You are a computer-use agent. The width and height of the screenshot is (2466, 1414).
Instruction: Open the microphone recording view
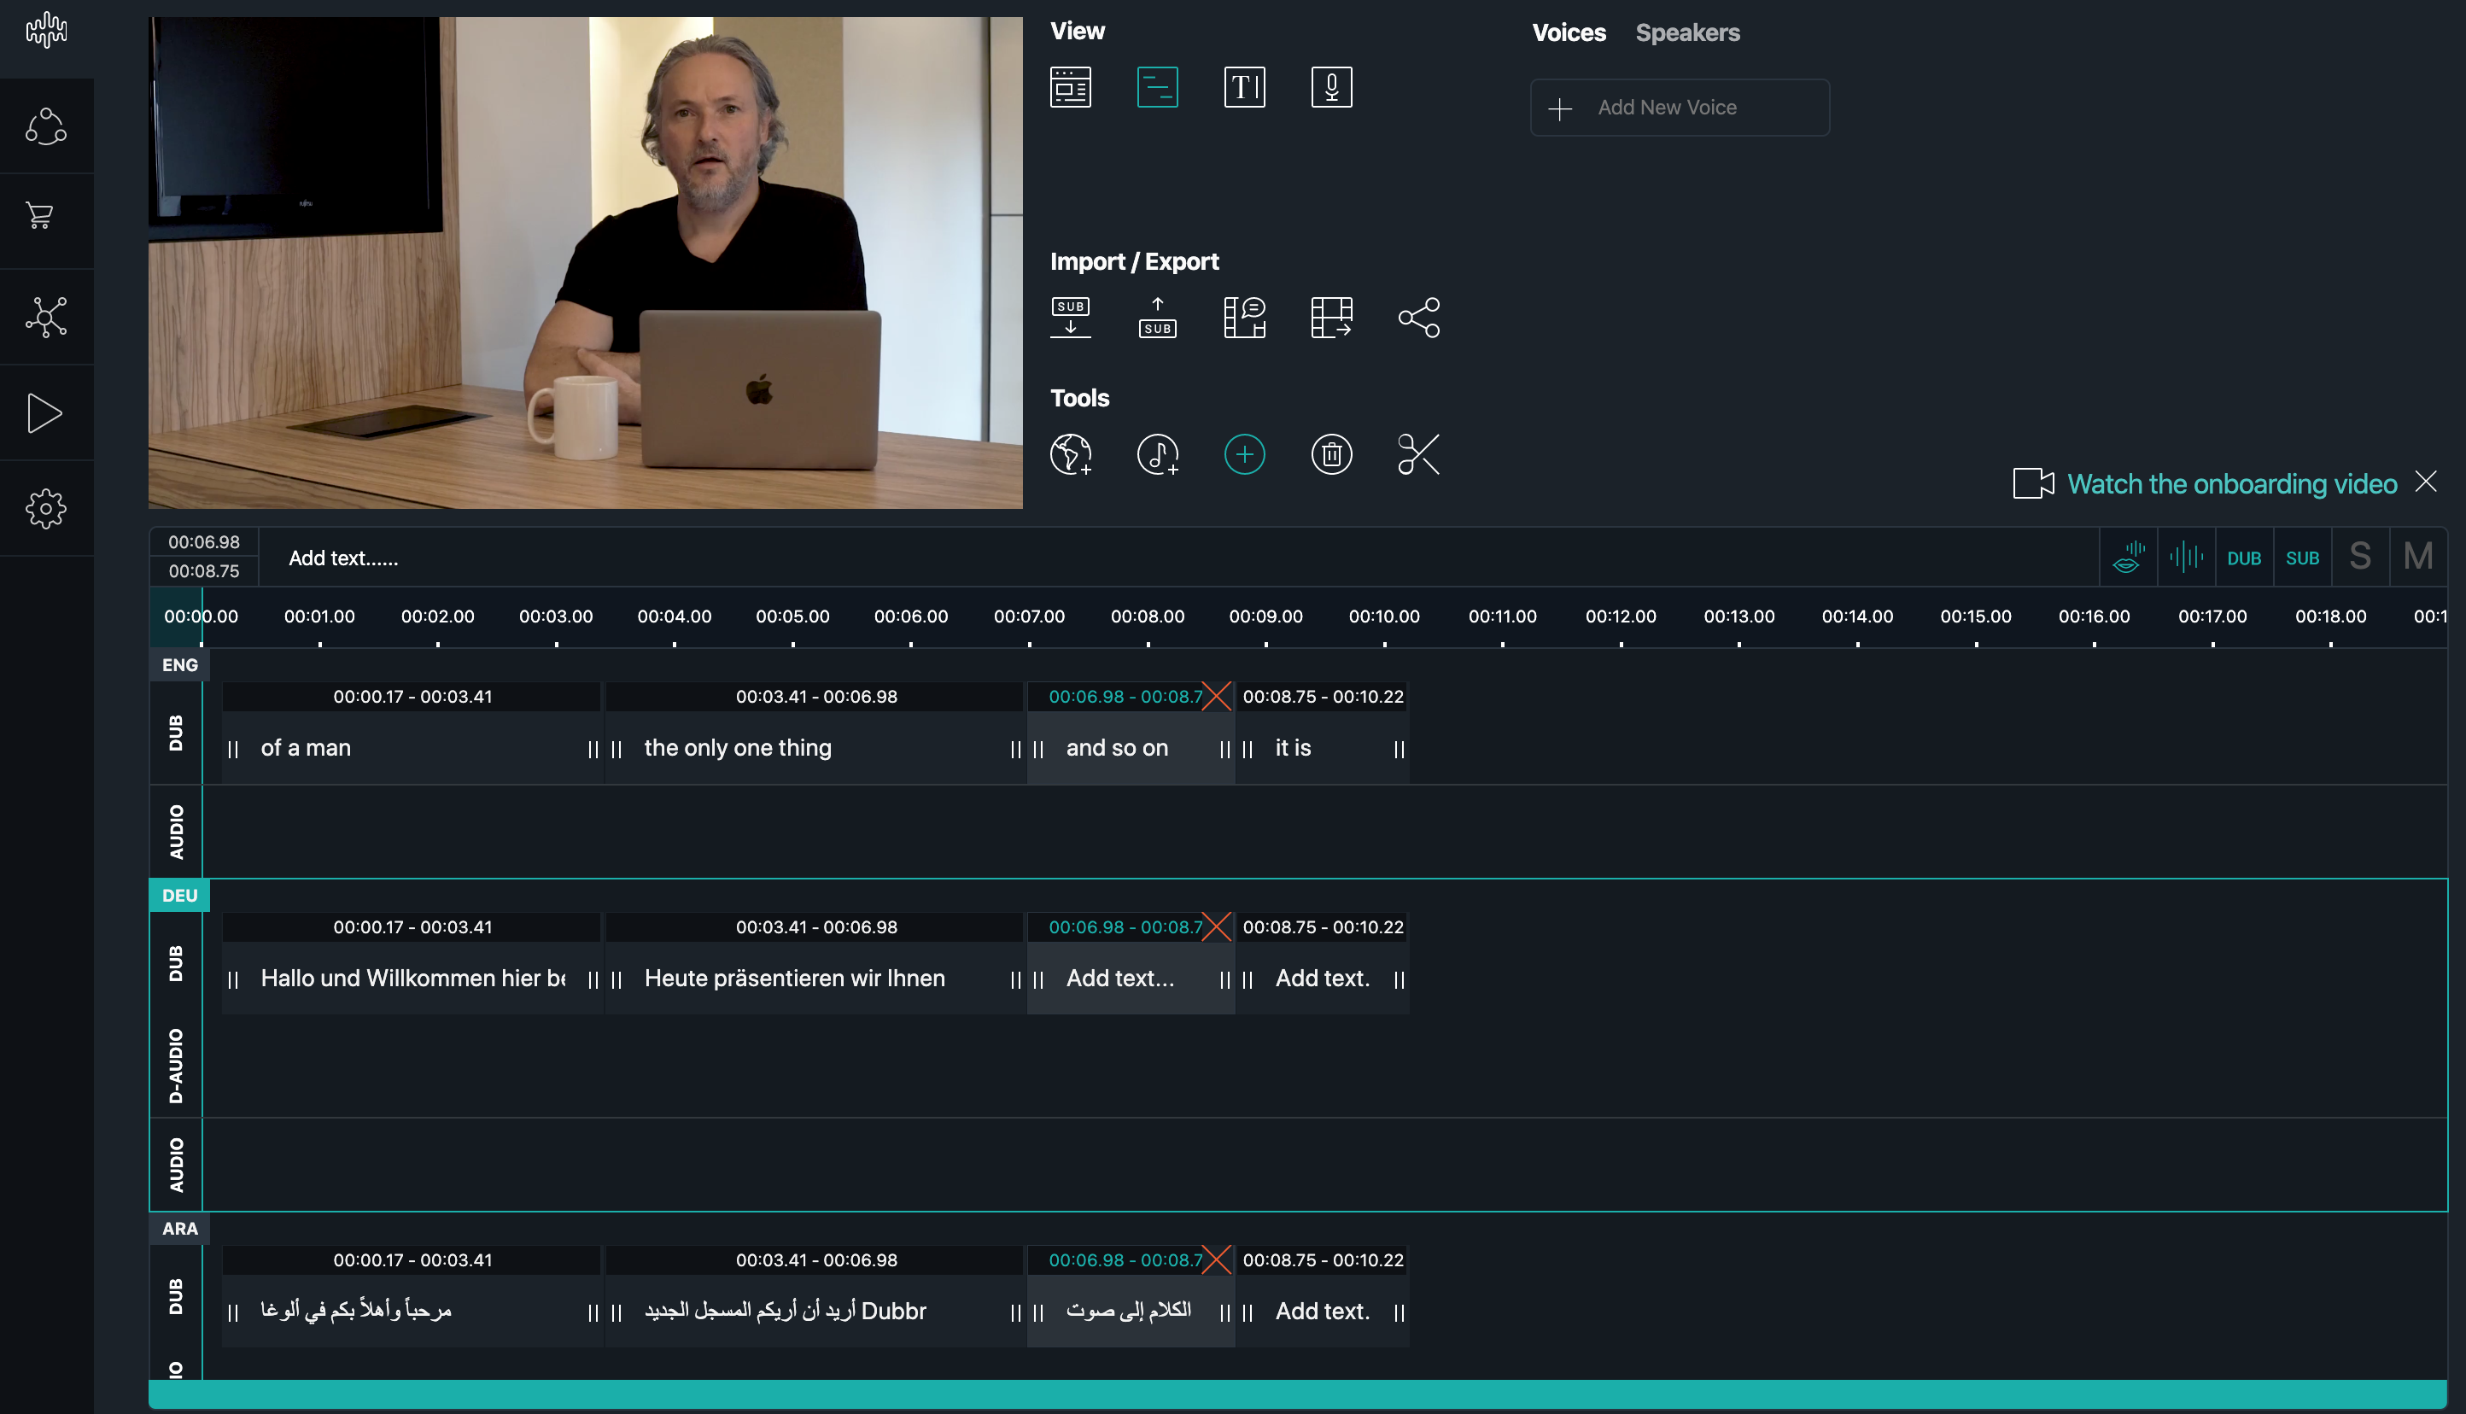pyautogui.click(x=1331, y=87)
